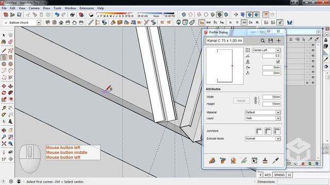
Task: Choose the Eraser tool
Action: click(x=10, y=42)
